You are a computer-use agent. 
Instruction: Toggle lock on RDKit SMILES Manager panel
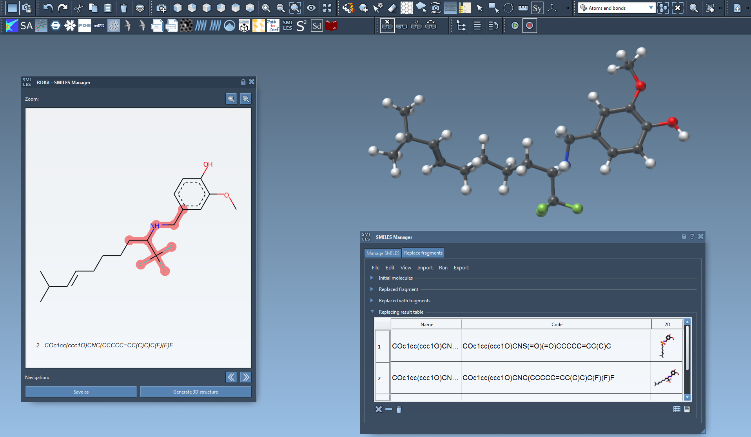point(243,82)
